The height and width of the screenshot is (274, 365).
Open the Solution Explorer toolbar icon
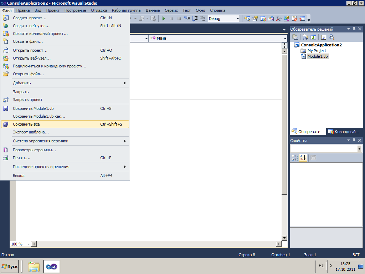coord(247,19)
